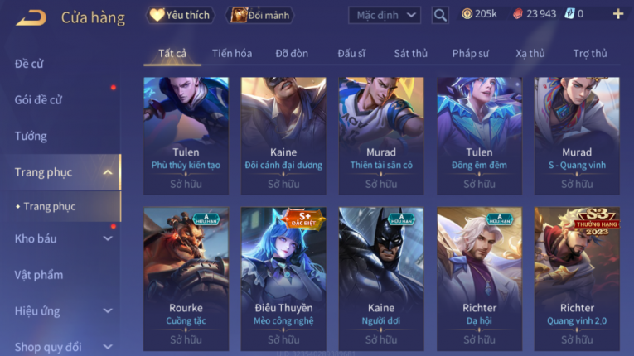This screenshot has width=634, height=356.
Task: Open the search magnifier icon
Action: (440, 16)
